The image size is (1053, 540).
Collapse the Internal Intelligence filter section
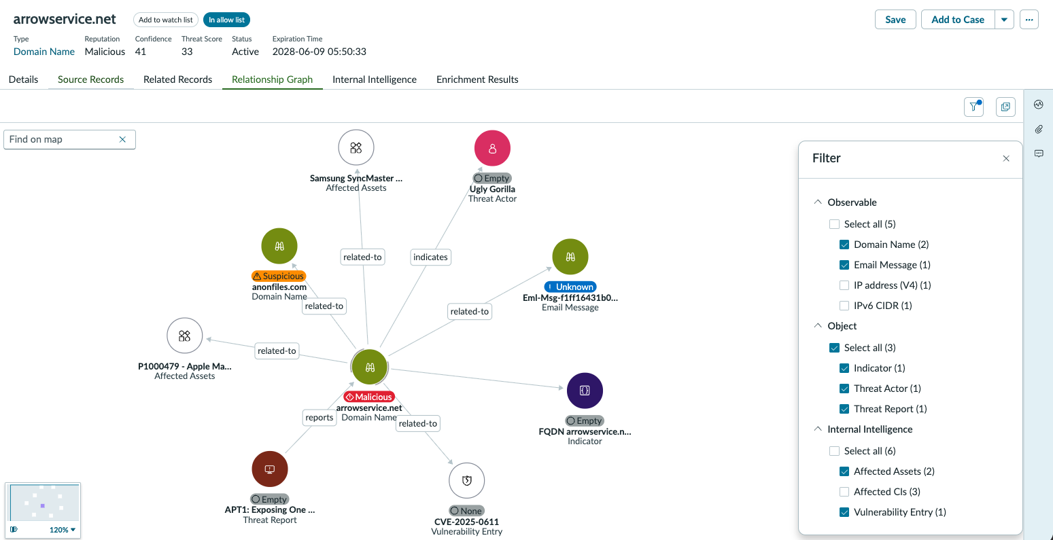pos(818,429)
